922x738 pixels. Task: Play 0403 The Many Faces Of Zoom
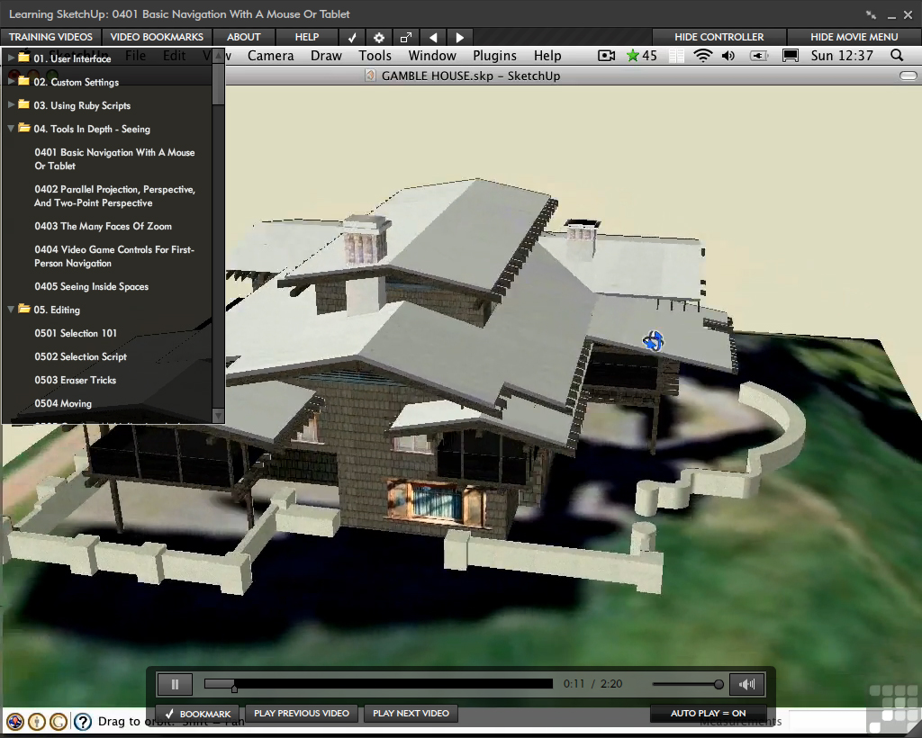103,226
